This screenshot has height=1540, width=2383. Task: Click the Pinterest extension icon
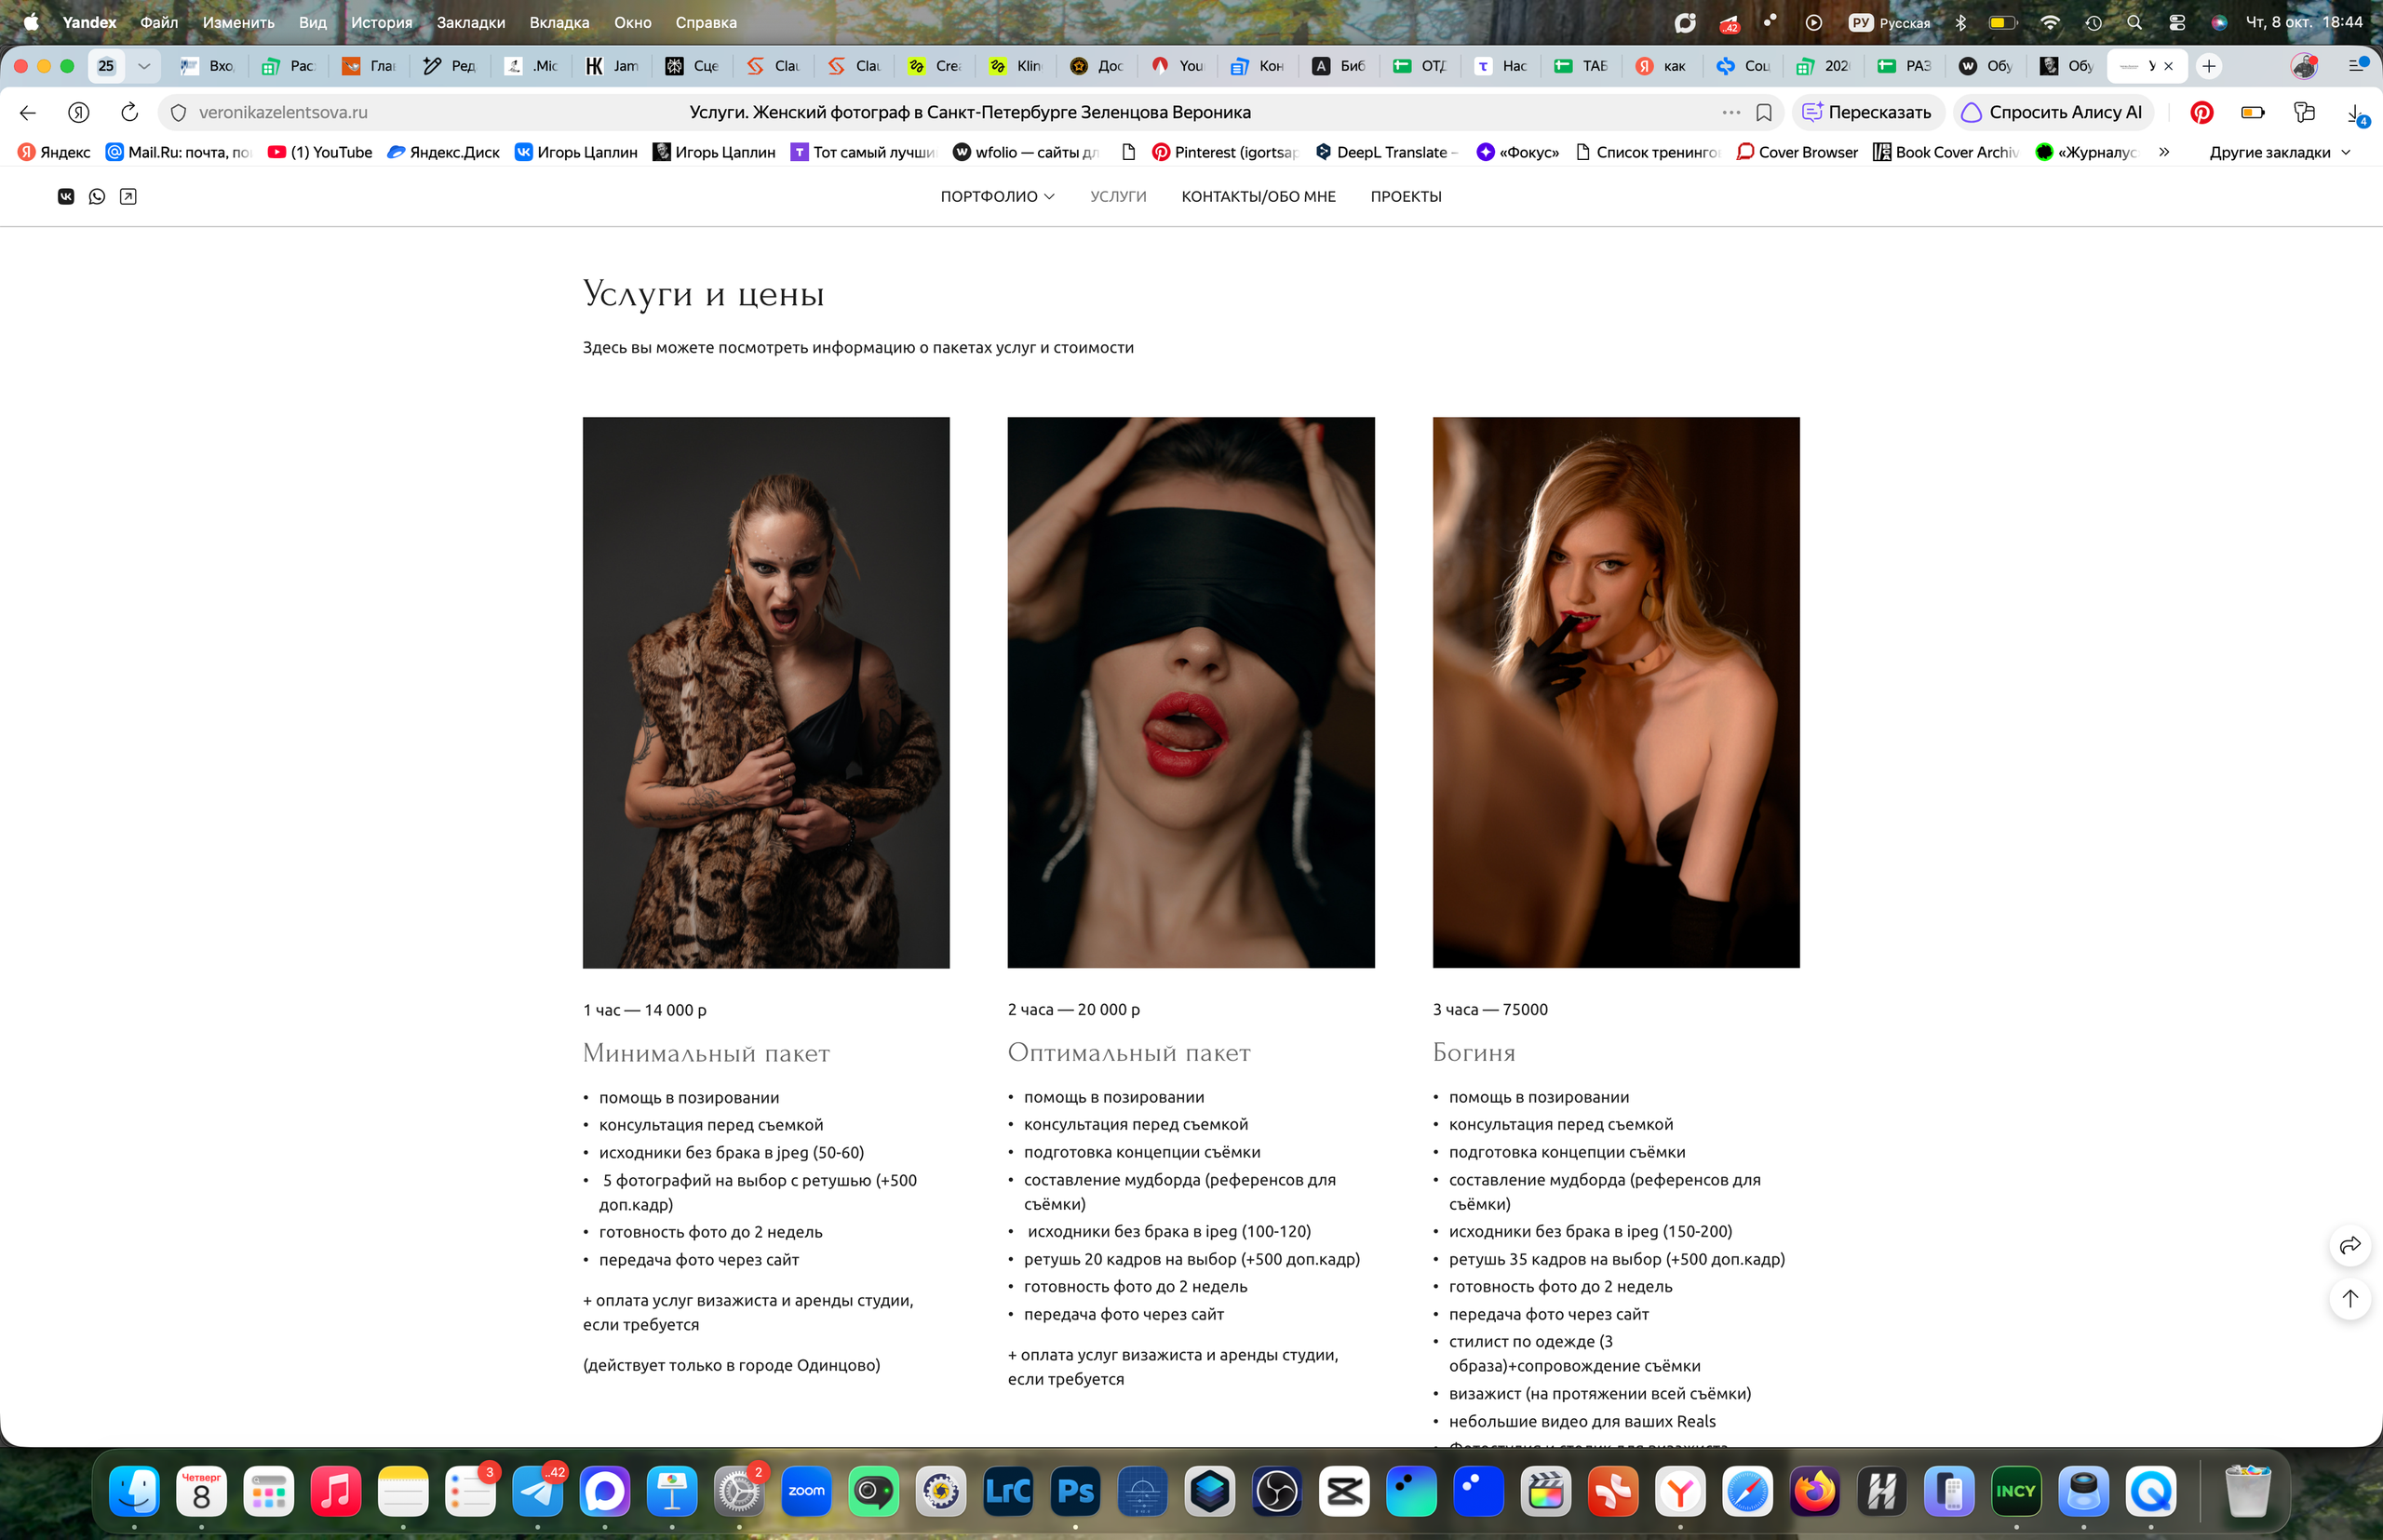(2201, 112)
